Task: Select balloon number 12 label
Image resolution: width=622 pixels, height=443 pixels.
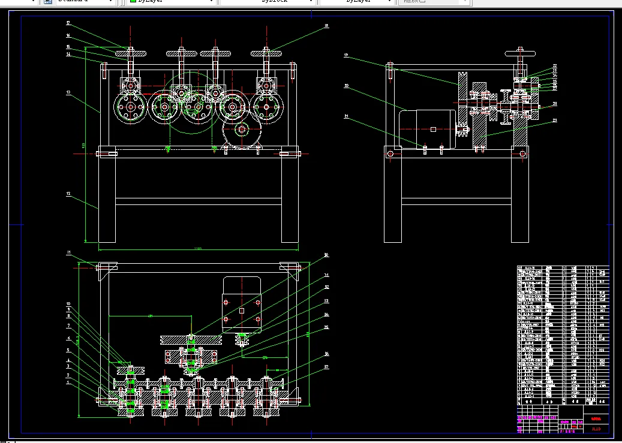Action: (68, 194)
